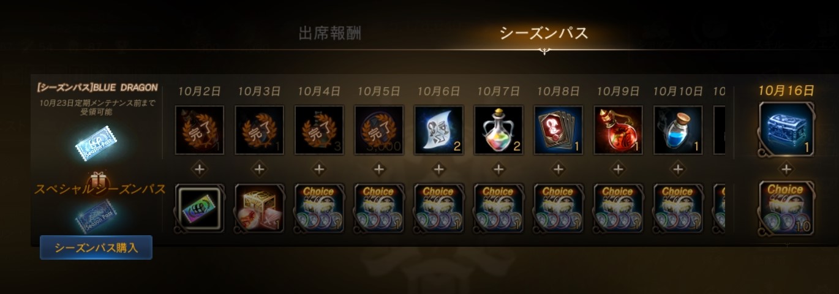Click the completed October 2 reward
The width and height of the screenshot is (839, 294).
(200, 130)
